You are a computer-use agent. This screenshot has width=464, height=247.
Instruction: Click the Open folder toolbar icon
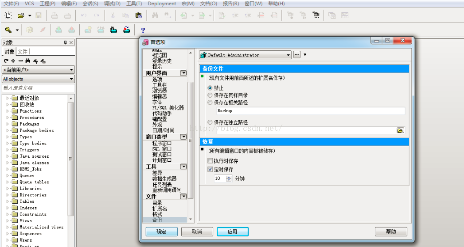[20, 15]
